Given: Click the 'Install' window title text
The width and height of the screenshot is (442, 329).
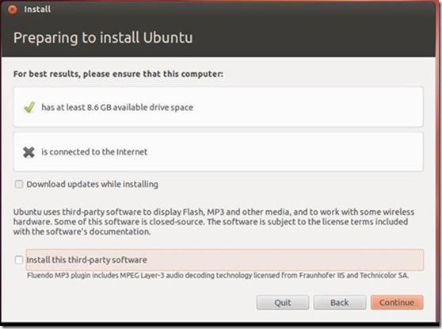Looking at the screenshot, I should (37, 10).
